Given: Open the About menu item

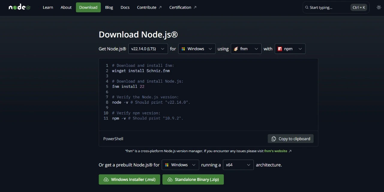Looking at the screenshot, I should (x=66, y=7).
